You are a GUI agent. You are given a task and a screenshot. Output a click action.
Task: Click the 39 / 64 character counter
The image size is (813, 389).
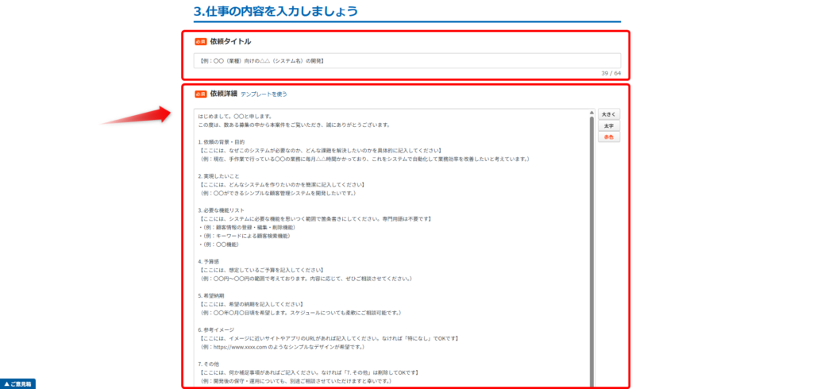pos(611,73)
